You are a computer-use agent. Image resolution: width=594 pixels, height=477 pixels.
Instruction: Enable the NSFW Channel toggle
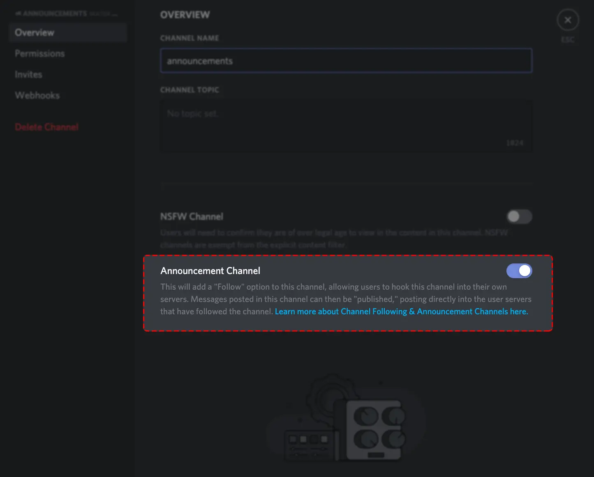click(519, 217)
